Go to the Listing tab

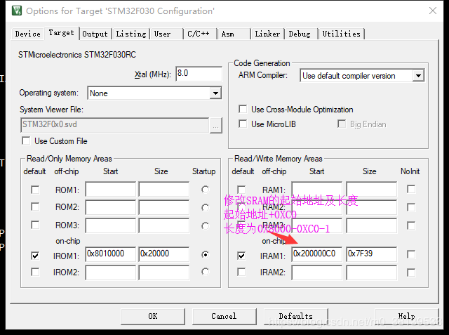coord(131,34)
